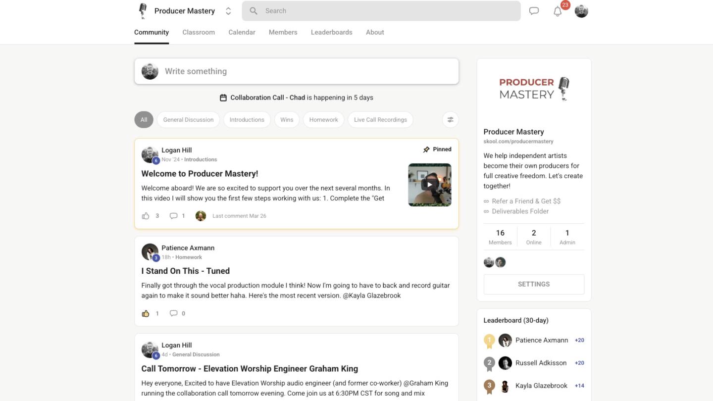Open comments on the Welcome post

point(173,216)
